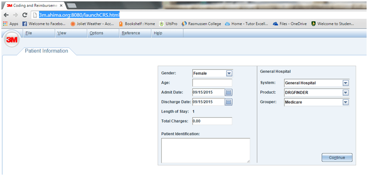Click the Patient Identification text area

tap(205, 151)
